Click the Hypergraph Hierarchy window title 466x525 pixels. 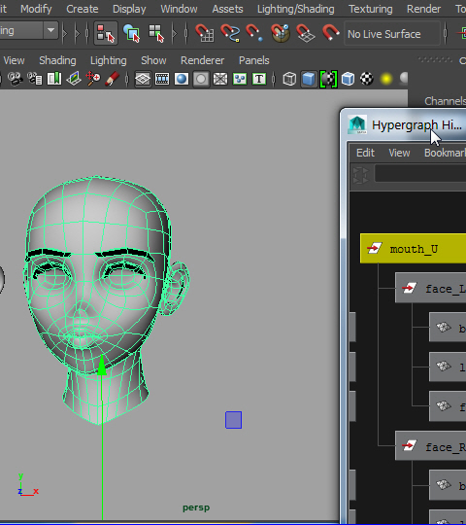pyautogui.click(x=416, y=125)
